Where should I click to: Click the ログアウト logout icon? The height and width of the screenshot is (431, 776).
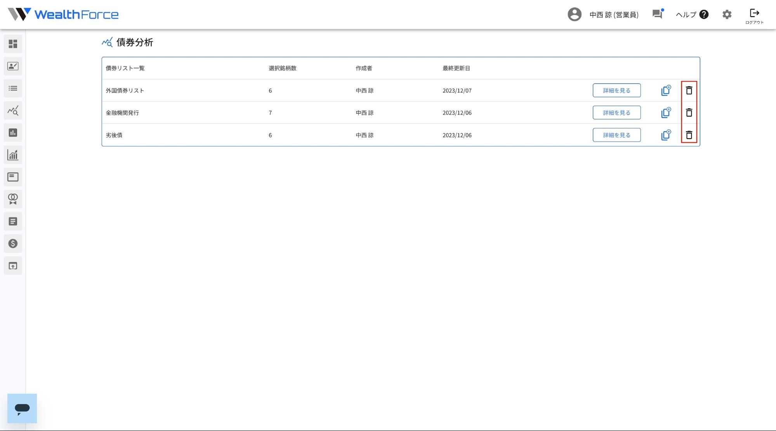pyautogui.click(x=754, y=16)
